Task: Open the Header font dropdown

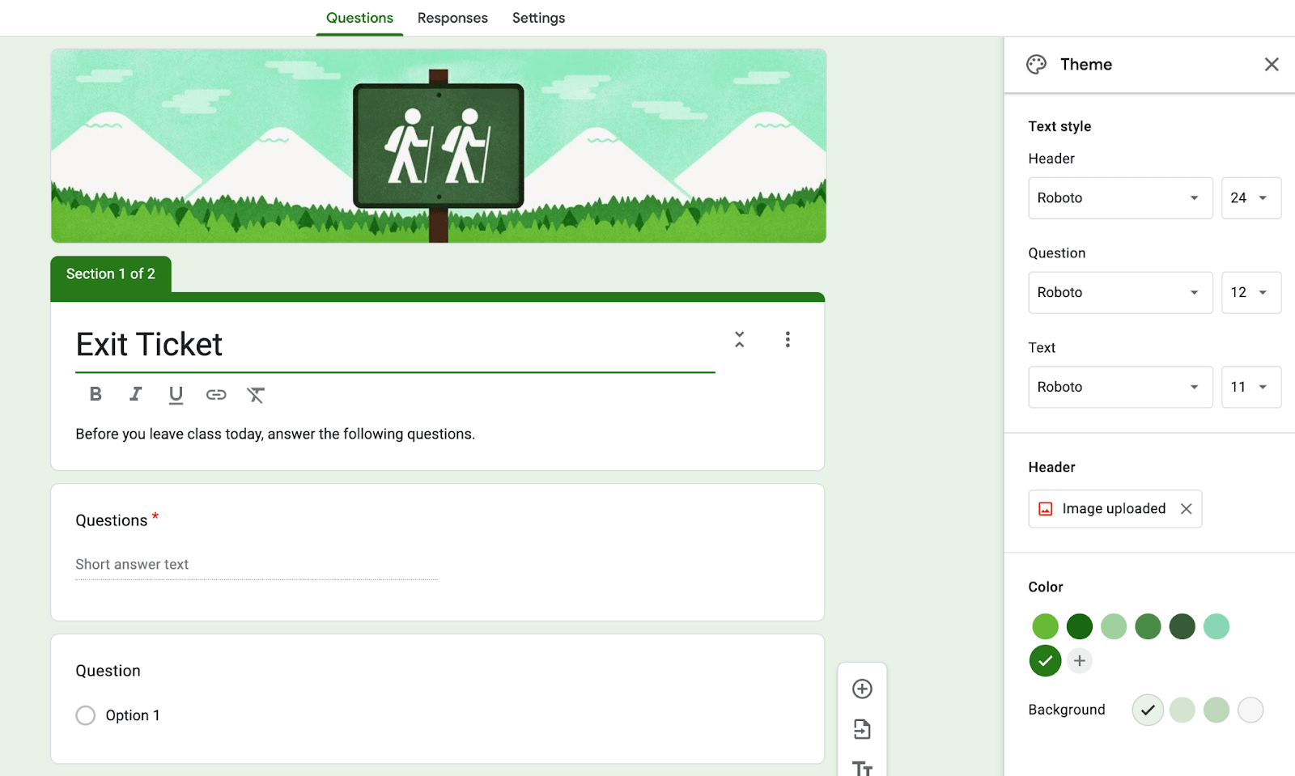Action: (1119, 198)
